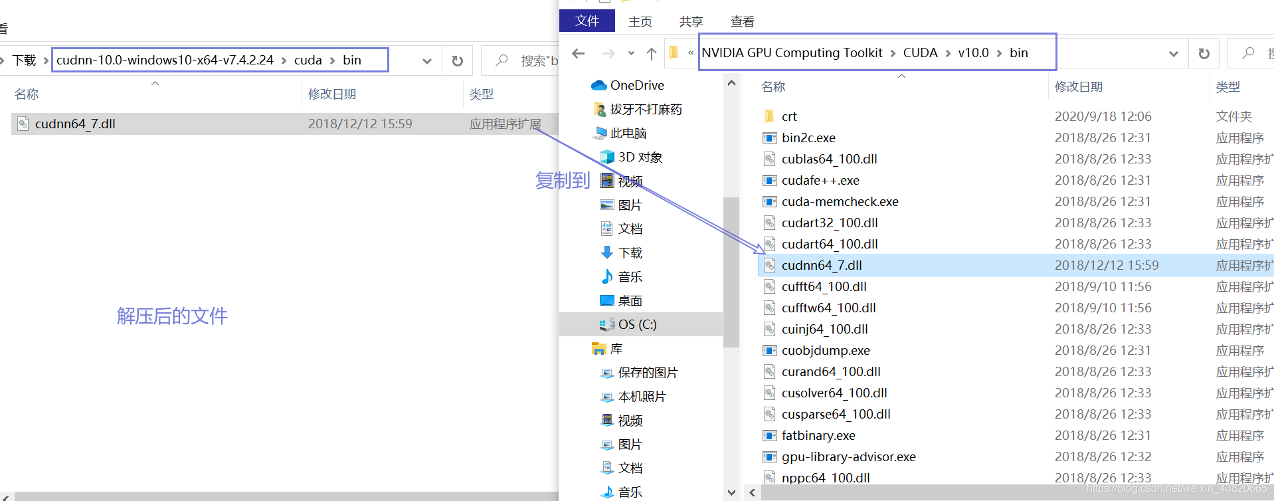Select the cublas64_100.dll file icon
1274x501 pixels.
click(x=769, y=159)
